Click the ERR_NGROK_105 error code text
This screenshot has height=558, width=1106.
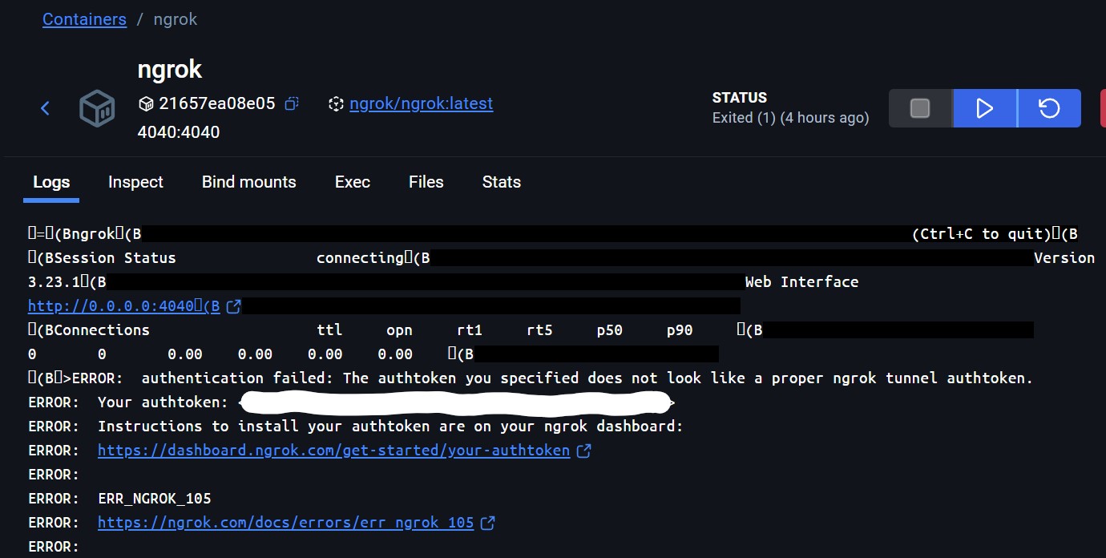coord(155,498)
